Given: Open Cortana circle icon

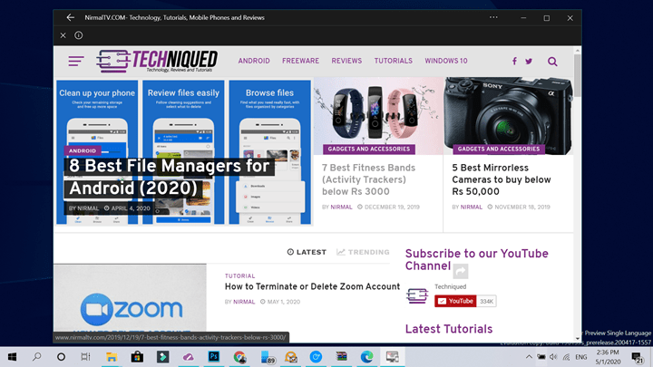Looking at the screenshot, I should pos(61,357).
